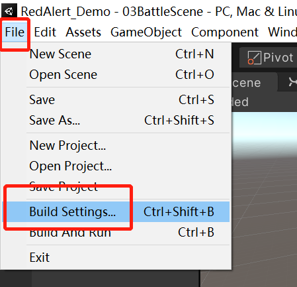Open the GameObject menu
The height and width of the screenshot is (287, 297).
(x=146, y=32)
